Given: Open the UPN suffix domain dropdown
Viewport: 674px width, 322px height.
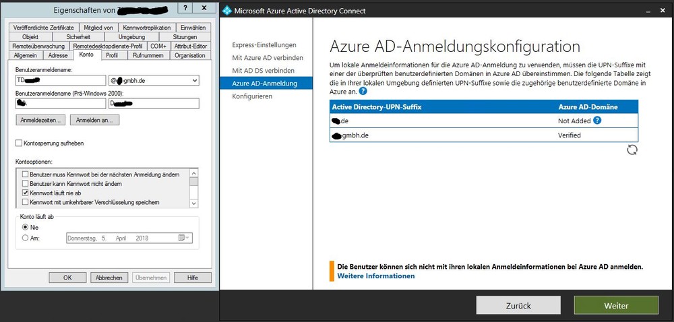Looking at the screenshot, I should click(195, 81).
